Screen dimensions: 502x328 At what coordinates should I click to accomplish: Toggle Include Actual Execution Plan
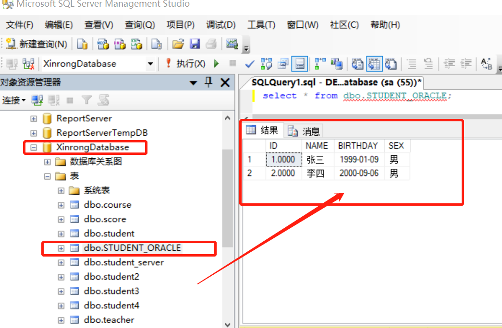320,64
